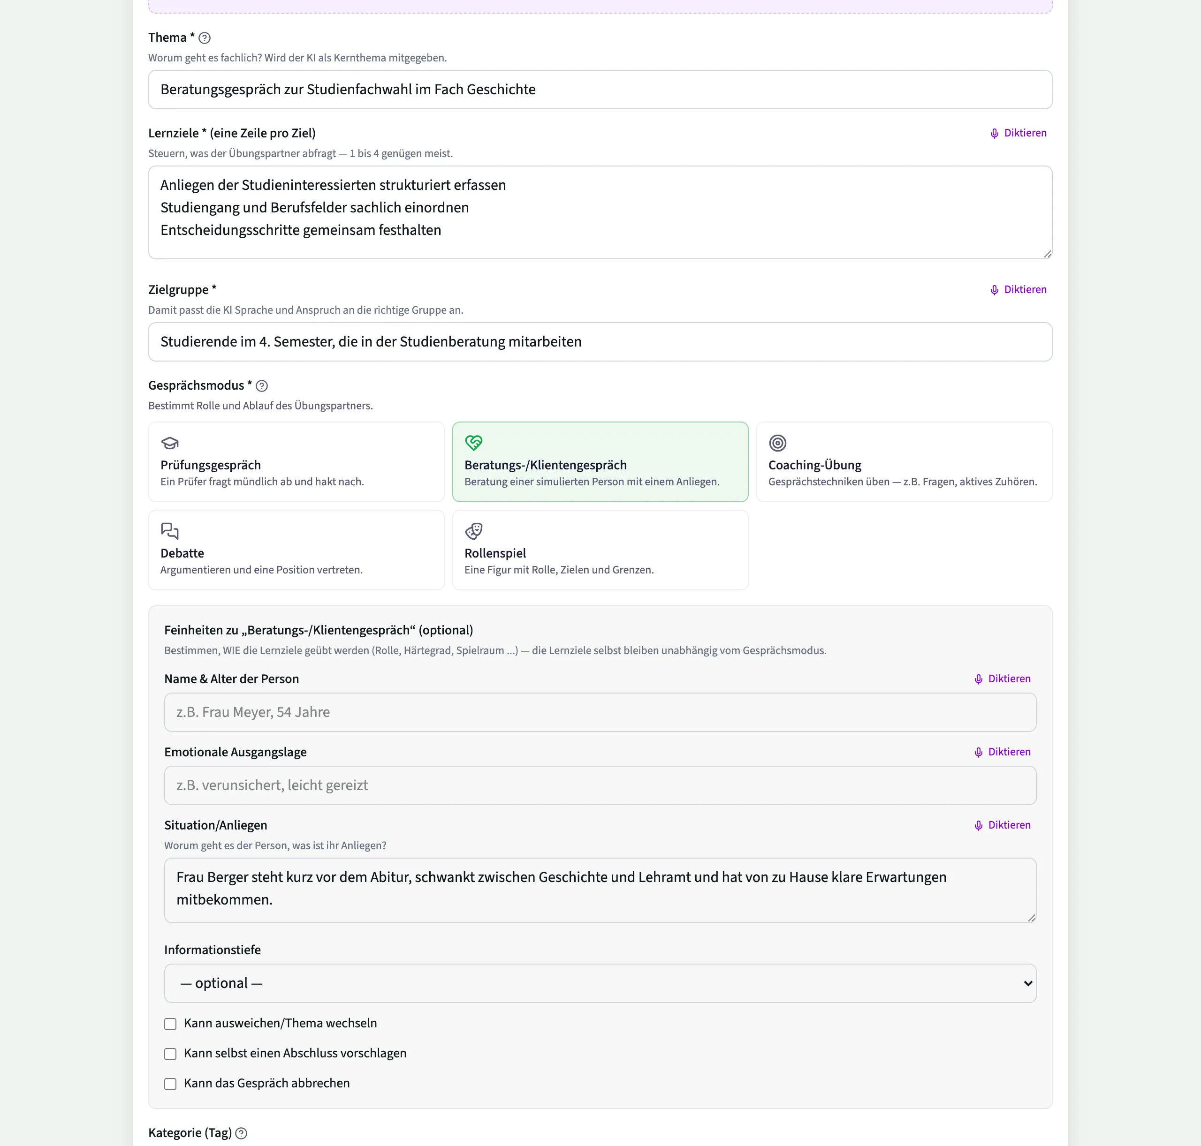Click the Informationstiefe label text
This screenshot has height=1146, width=1201.
tap(212, 950)
